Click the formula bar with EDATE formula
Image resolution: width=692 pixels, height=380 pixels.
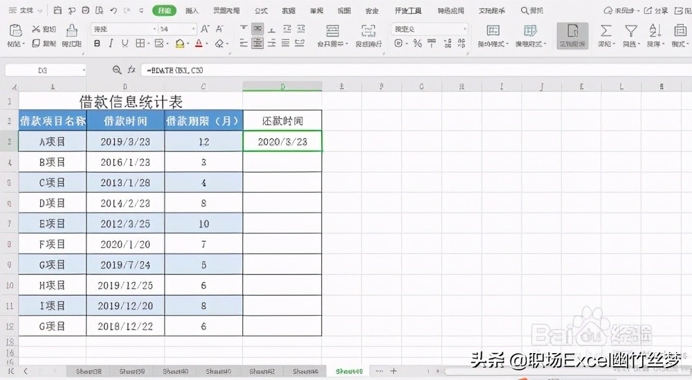tap(416, 70)
